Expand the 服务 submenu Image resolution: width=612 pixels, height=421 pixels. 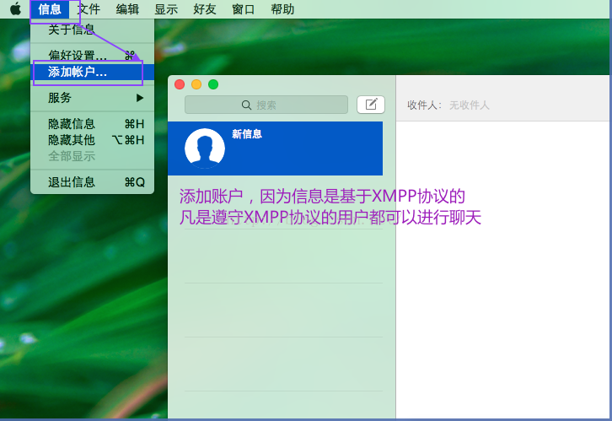point(93,98)
